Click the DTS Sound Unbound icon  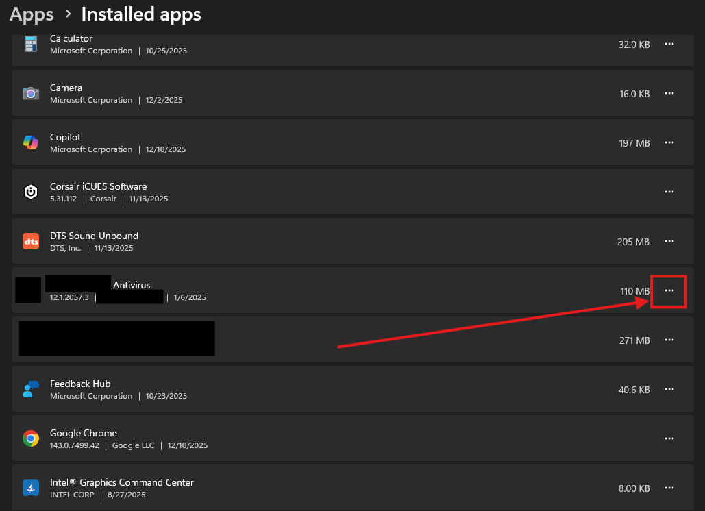[31, 241]
